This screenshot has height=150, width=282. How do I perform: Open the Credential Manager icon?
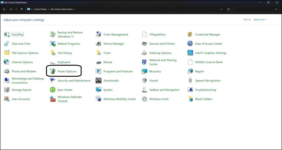[190, 35]
